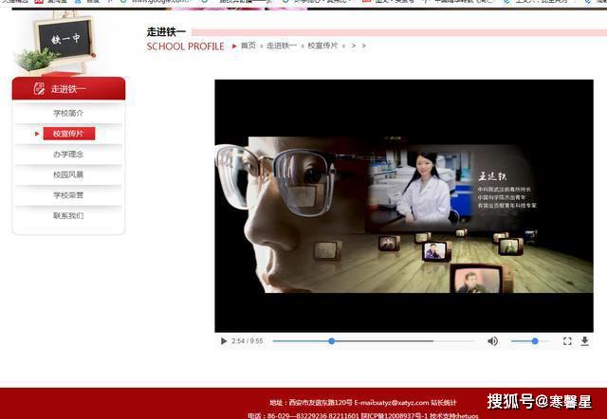Image resolution: width=607 pixels, height=419 pixels.
Task: Mute the video with speaker icon
Action: 492,341
